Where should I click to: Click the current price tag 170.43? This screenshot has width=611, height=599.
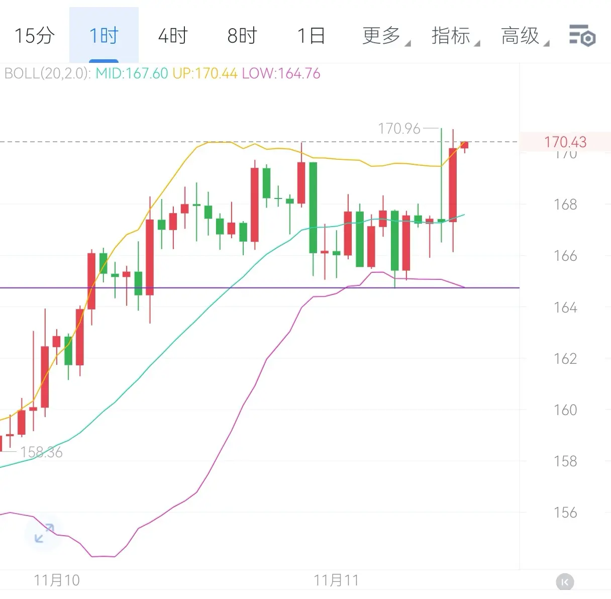565,142
